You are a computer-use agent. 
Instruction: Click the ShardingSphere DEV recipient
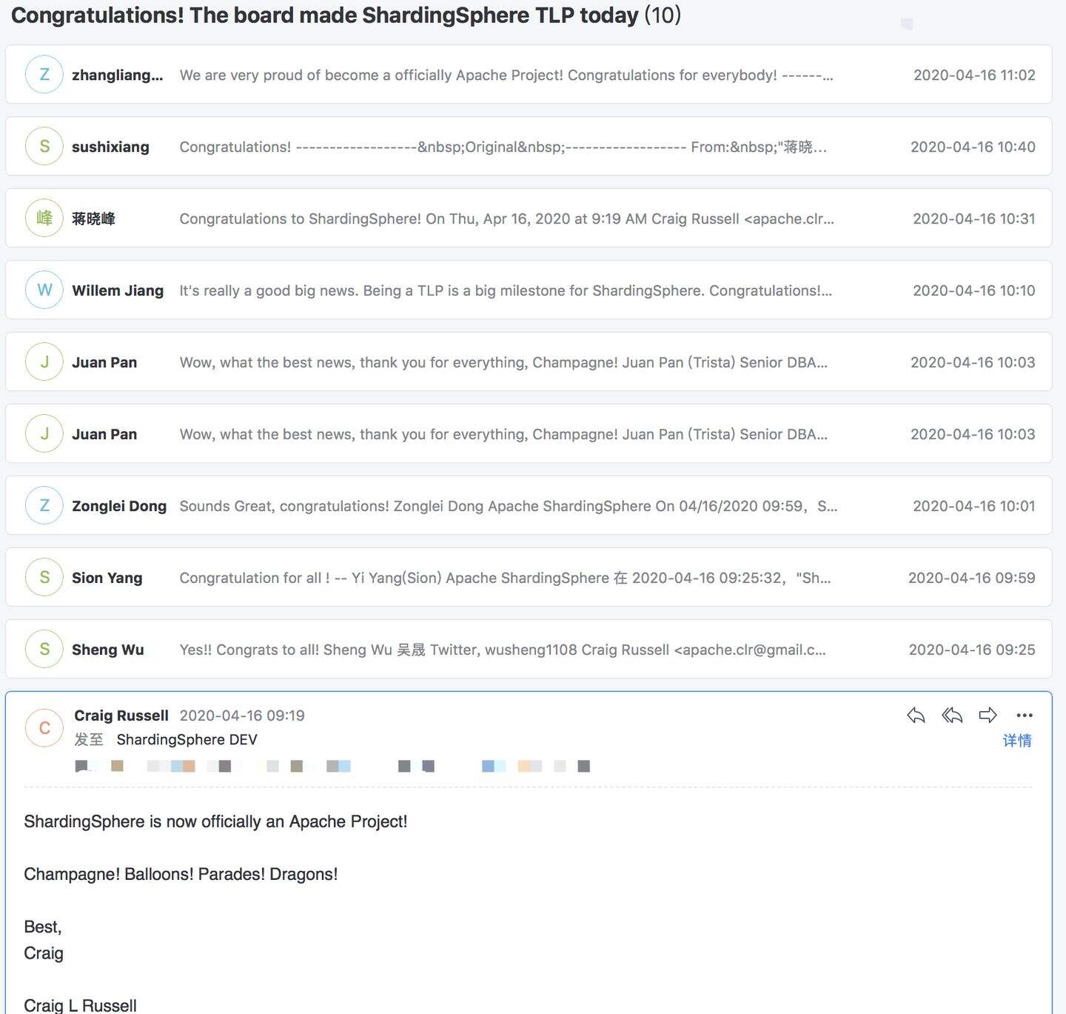tap(187, 740)
